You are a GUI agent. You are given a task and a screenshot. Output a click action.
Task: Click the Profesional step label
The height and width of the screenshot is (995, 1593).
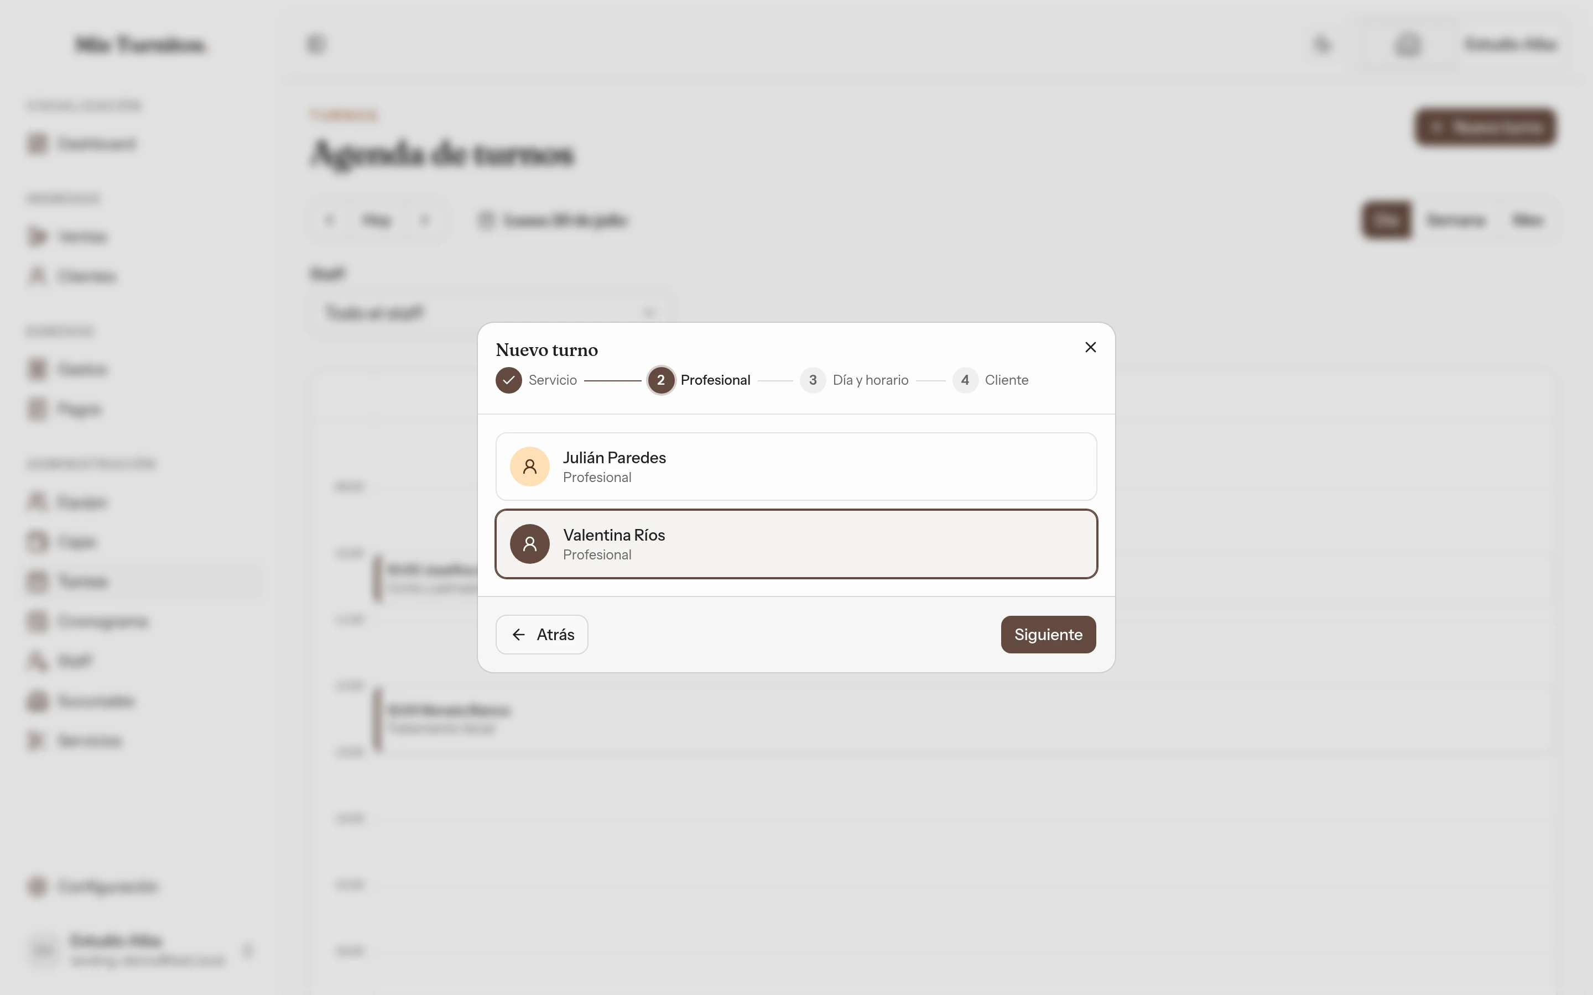(x=715, y=380)
